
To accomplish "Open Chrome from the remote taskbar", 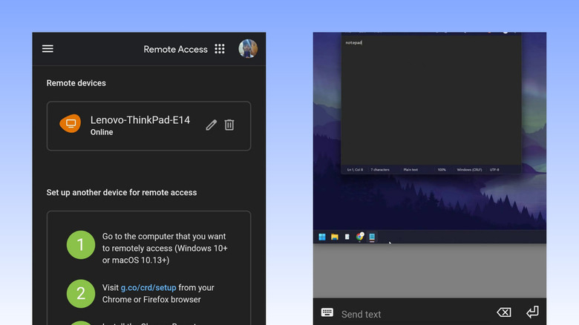I will coord(360,237).
